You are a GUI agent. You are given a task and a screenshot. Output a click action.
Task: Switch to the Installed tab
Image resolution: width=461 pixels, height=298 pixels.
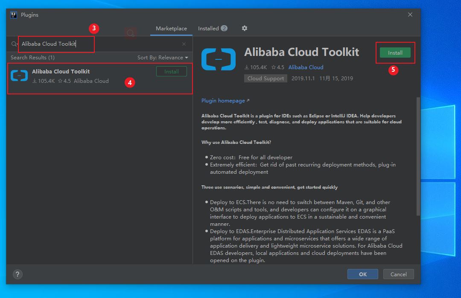pyautogui.click(x=212, y=29)
